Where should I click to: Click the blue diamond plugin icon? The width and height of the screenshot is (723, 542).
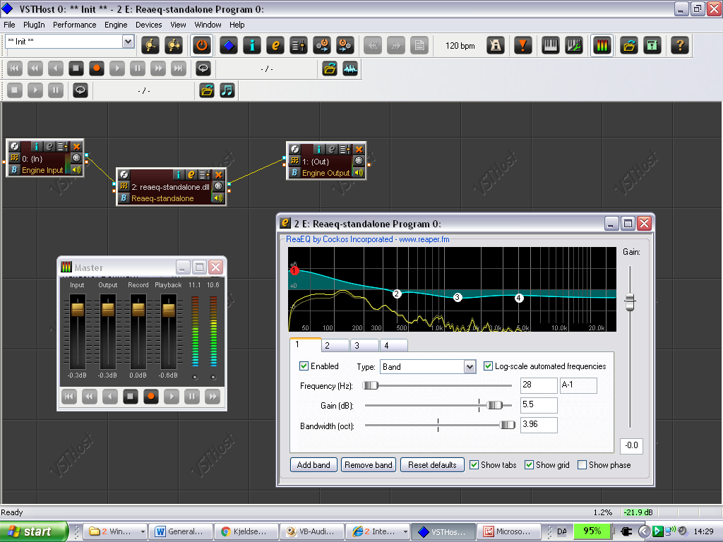(x=229, y=45)
